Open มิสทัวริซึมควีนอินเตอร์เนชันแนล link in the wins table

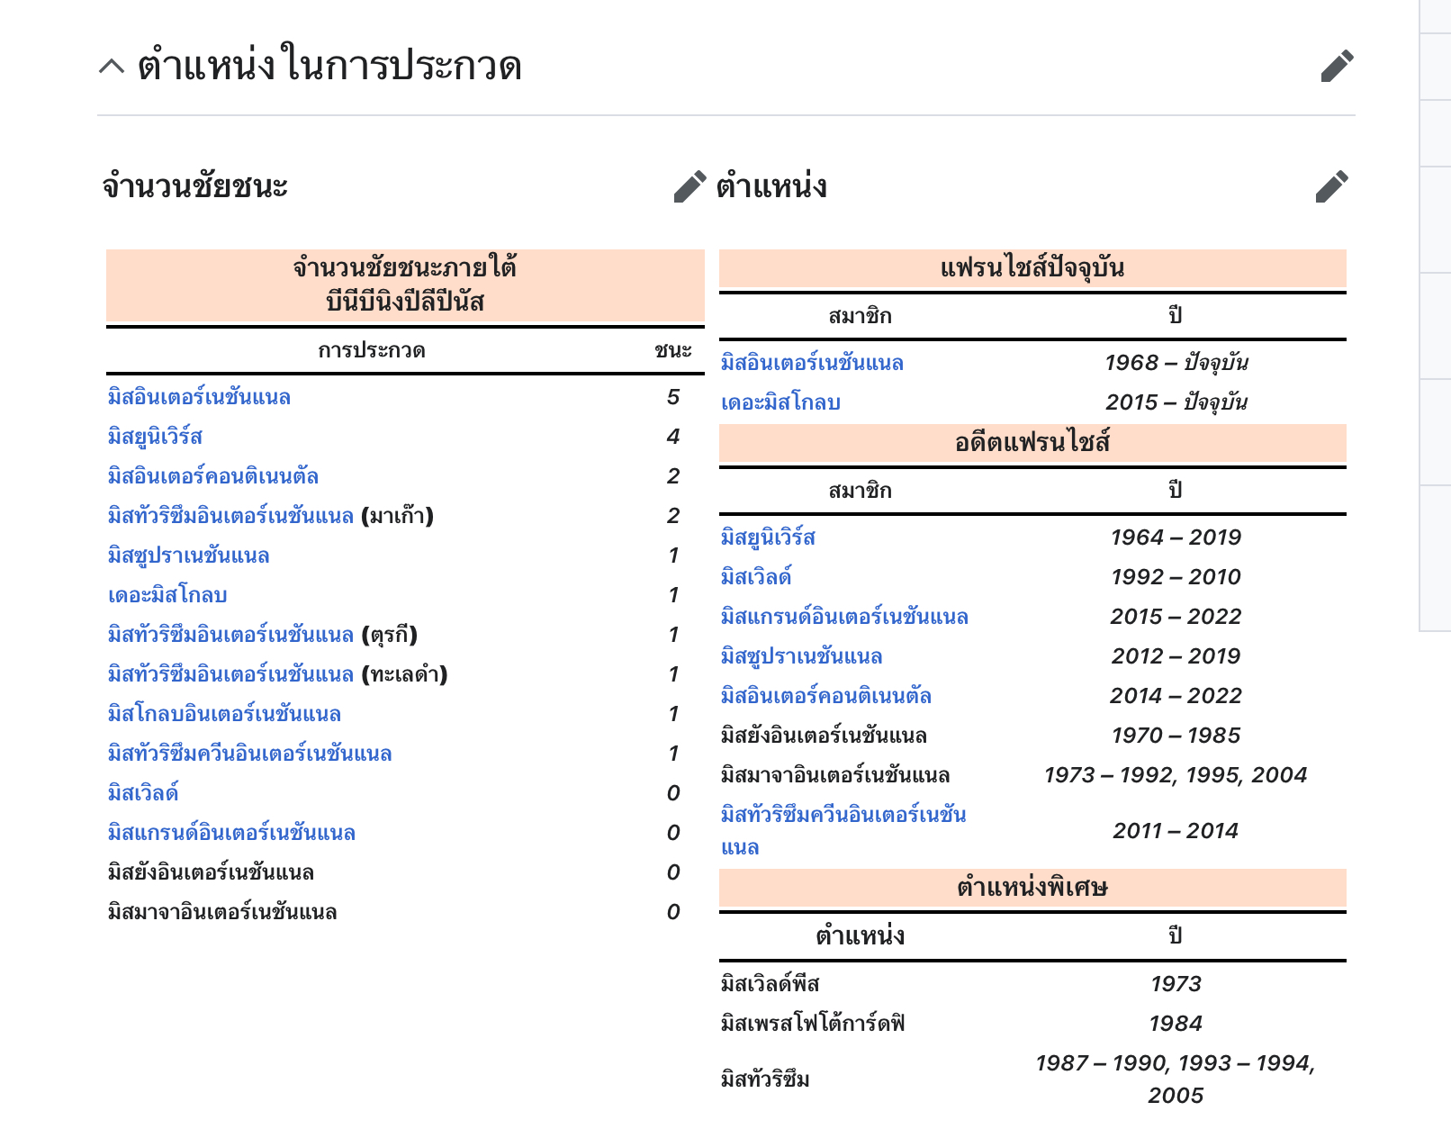[x=250, y=754]
